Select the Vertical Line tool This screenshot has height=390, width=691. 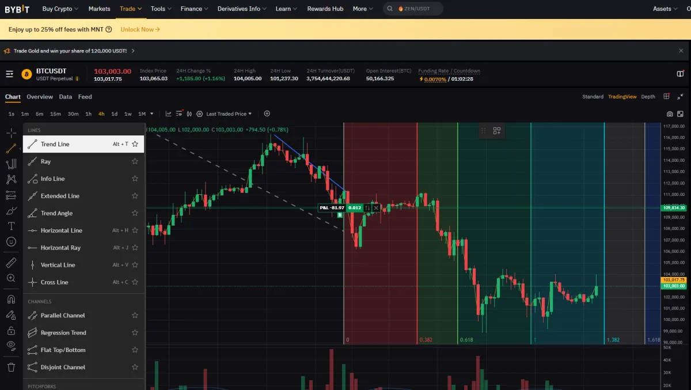pos(83,265)
